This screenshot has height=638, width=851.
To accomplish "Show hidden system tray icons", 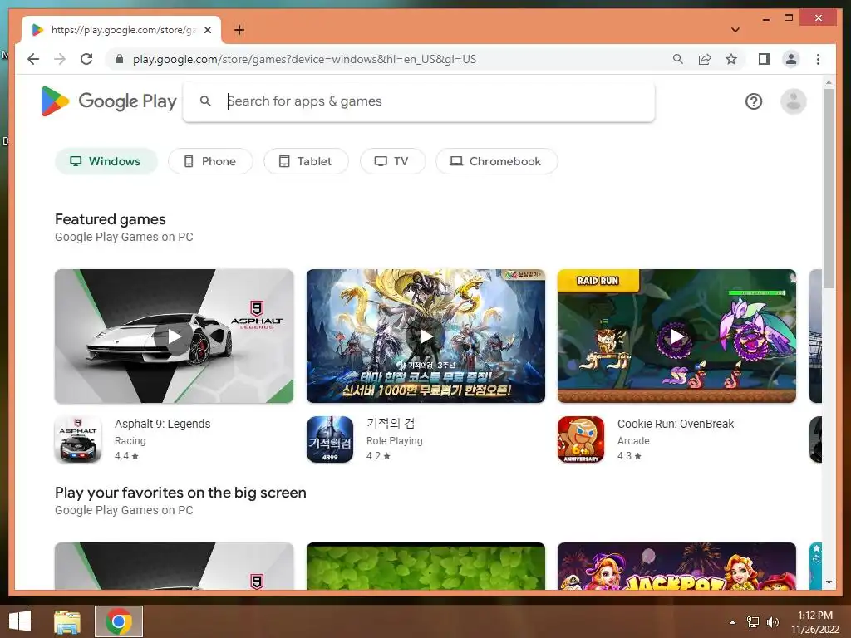I will pos(733,622).
